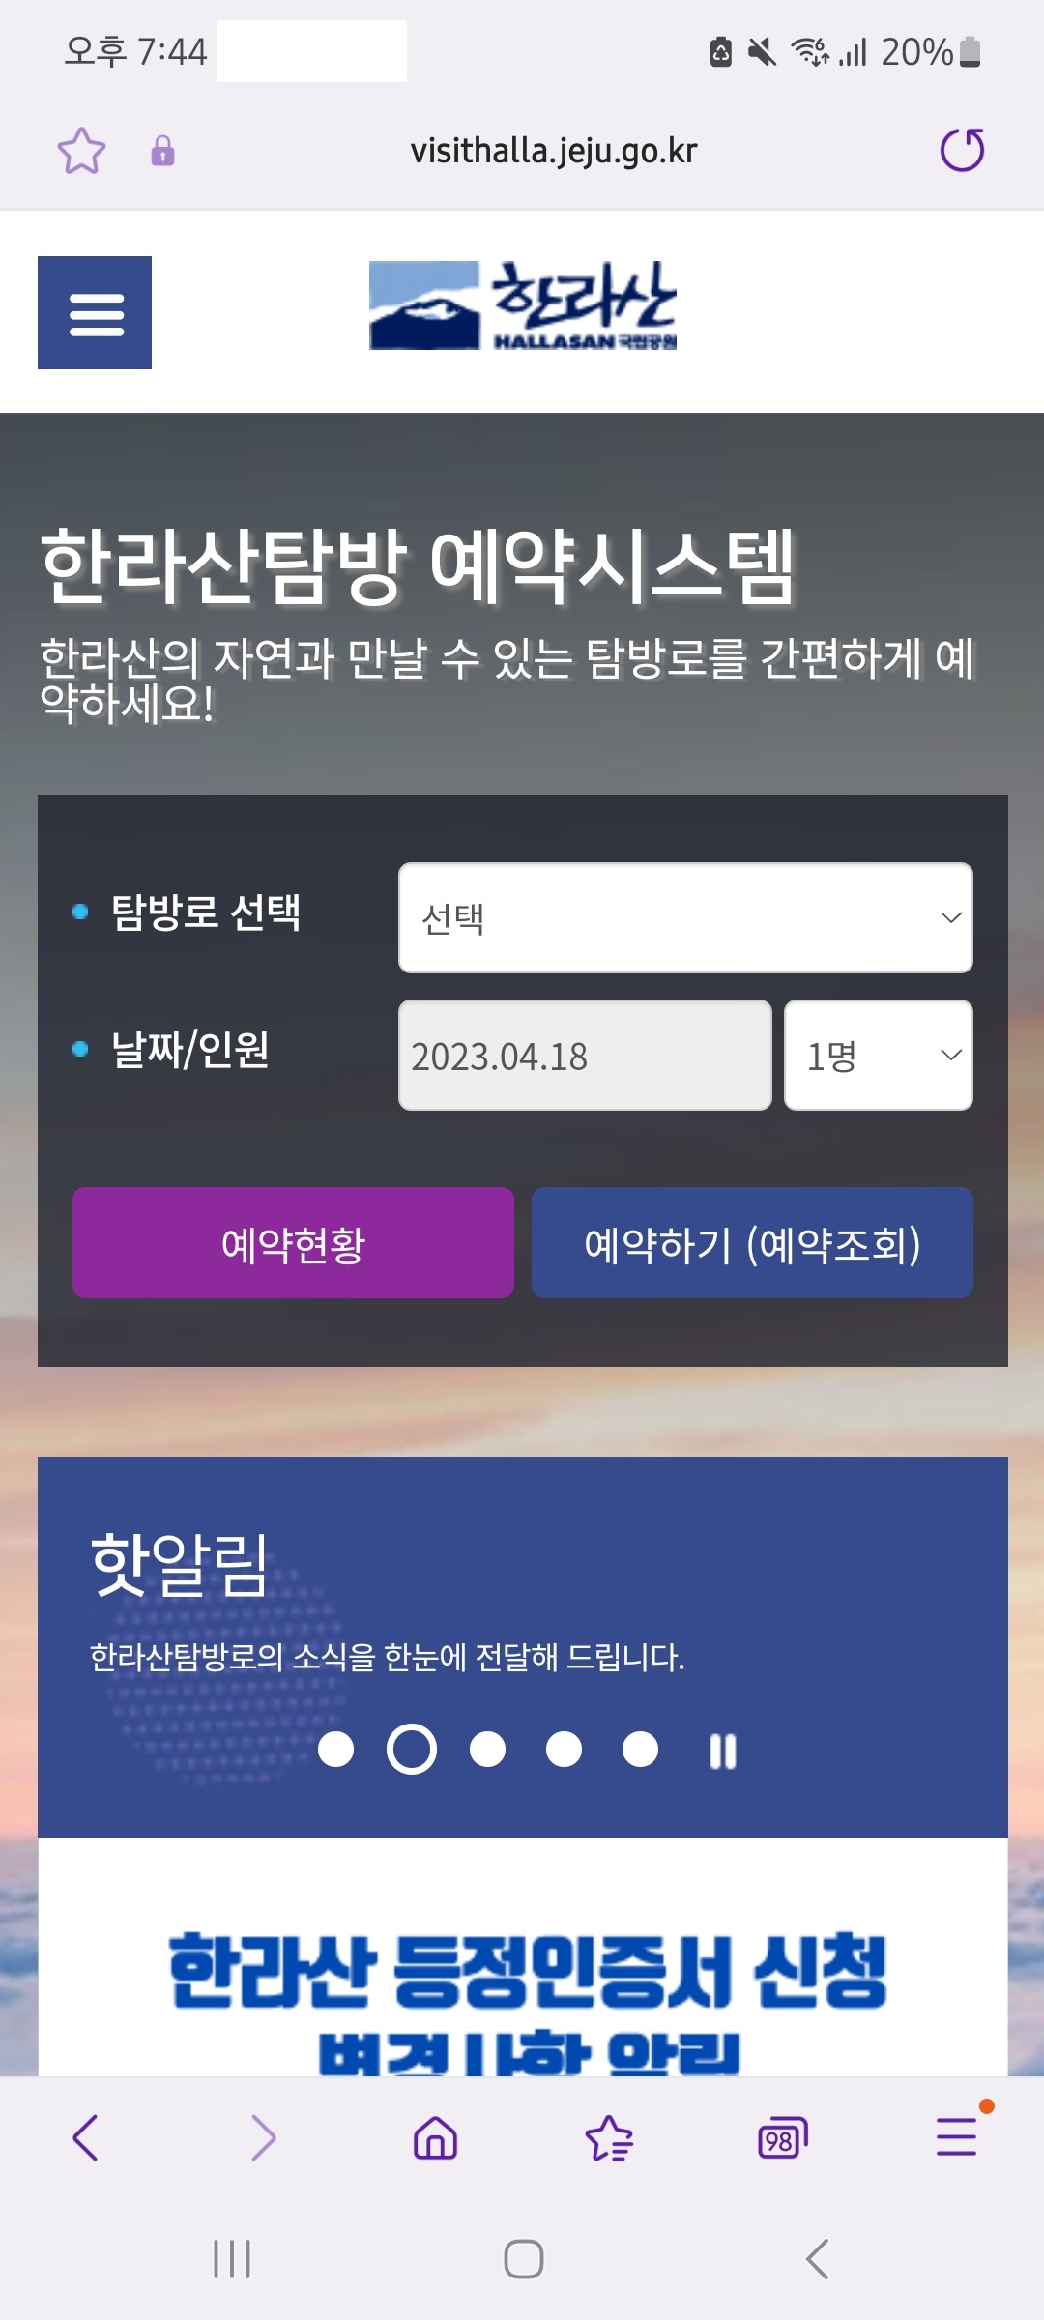Screen dimensions: 1044x2320
Task: Go to browser home page icon
Action: (x=435, y=2137)
